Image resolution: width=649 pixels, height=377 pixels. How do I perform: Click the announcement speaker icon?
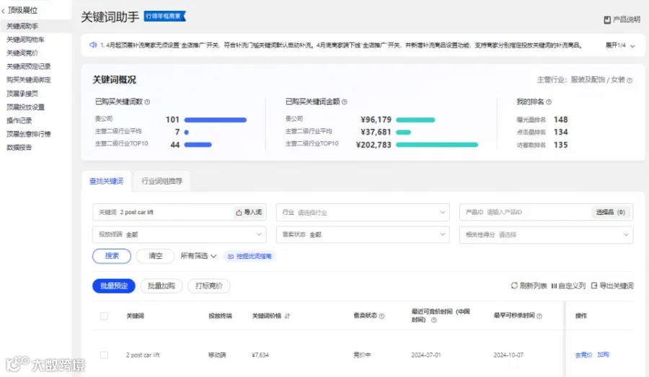93,45
